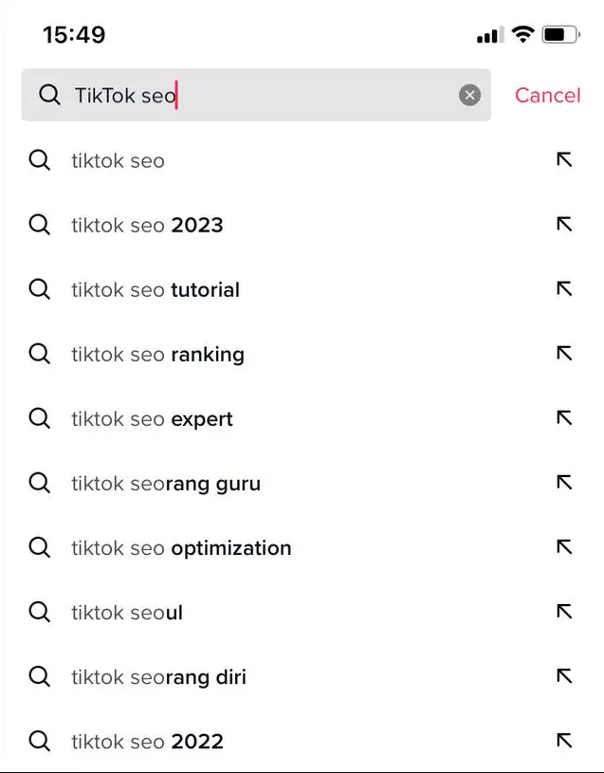Tap Cancel to exit search
604x773 pixels.
(547, 95)
